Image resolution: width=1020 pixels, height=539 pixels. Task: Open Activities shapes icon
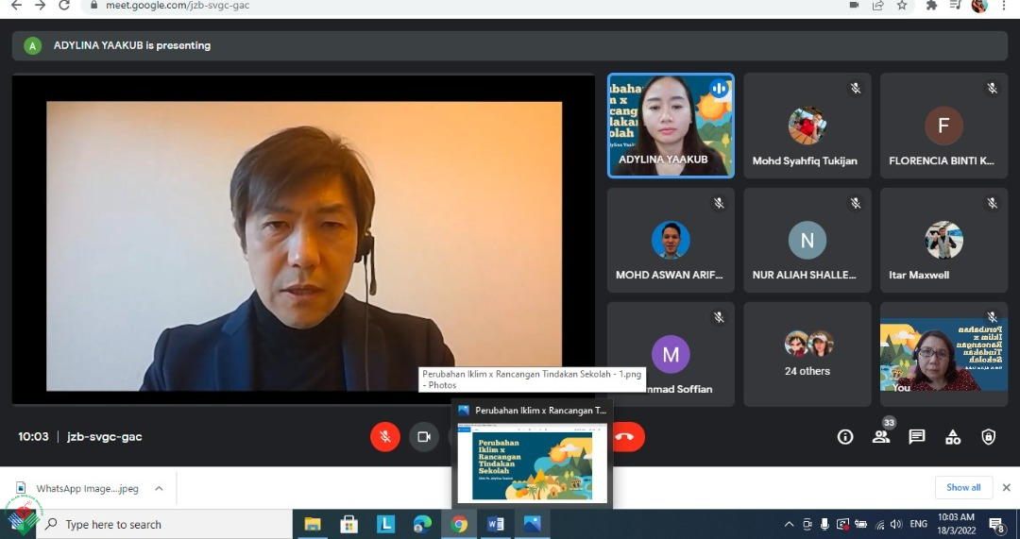(953, 437)
